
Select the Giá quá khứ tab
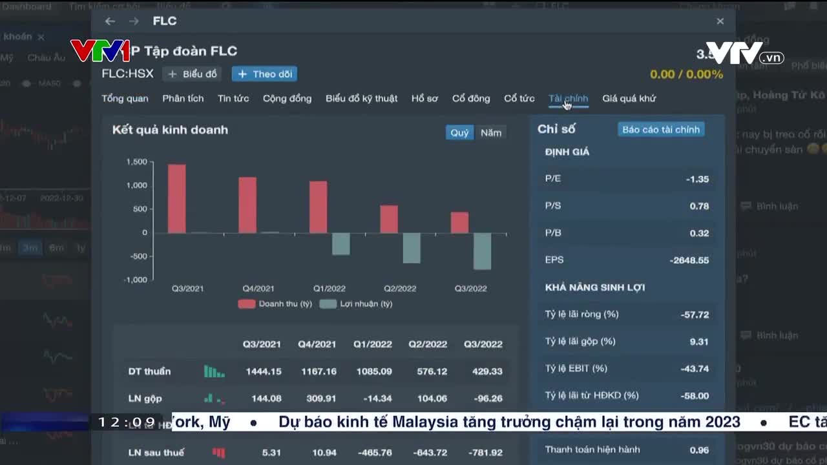629,98
